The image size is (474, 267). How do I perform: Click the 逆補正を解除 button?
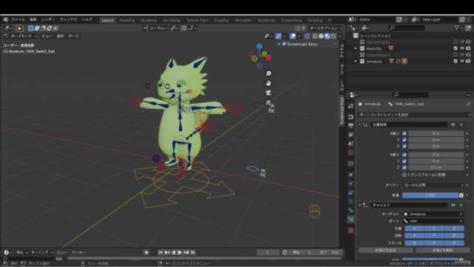[443, 251]
